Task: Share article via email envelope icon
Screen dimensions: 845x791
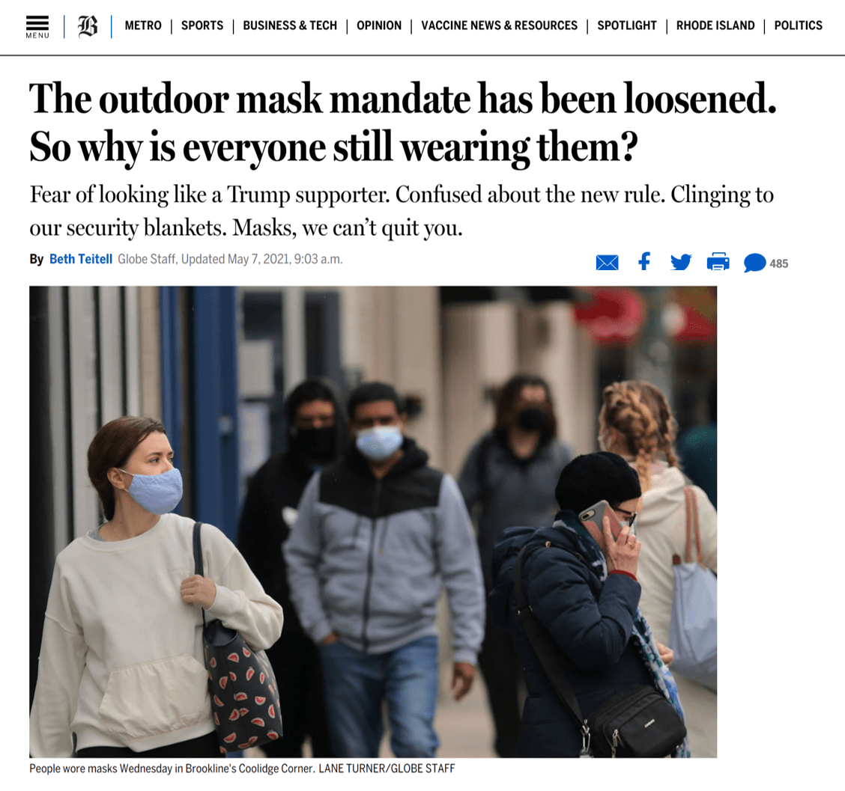Action: [607, 263]
